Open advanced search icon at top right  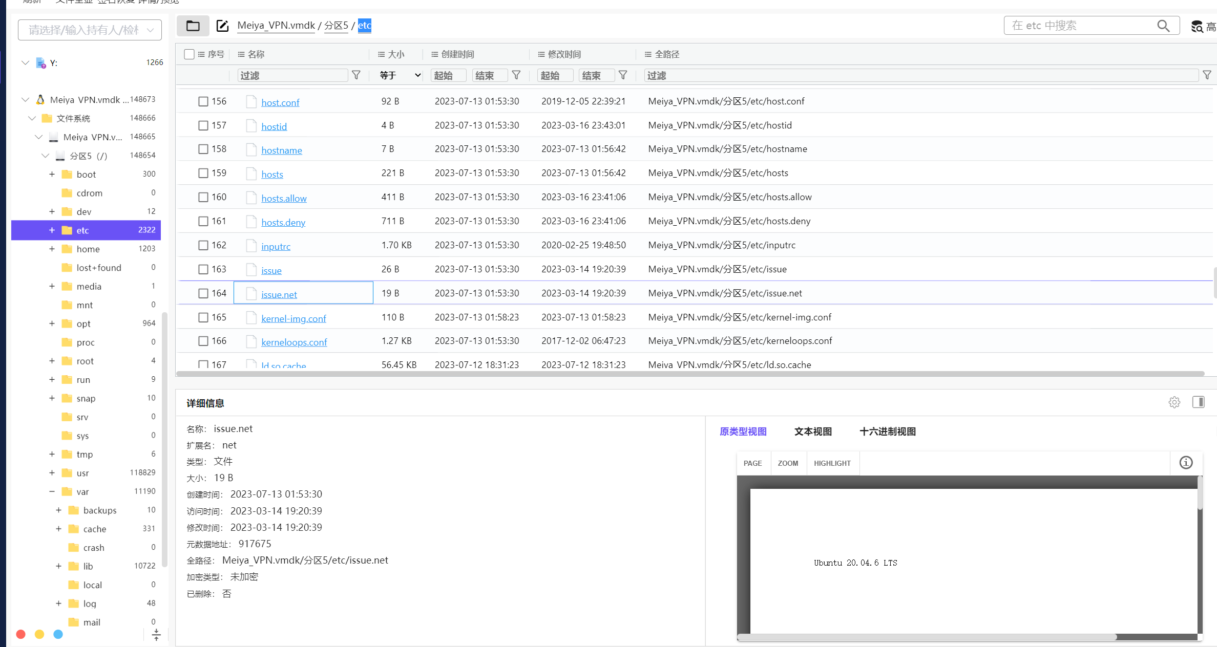(1197, 27)
